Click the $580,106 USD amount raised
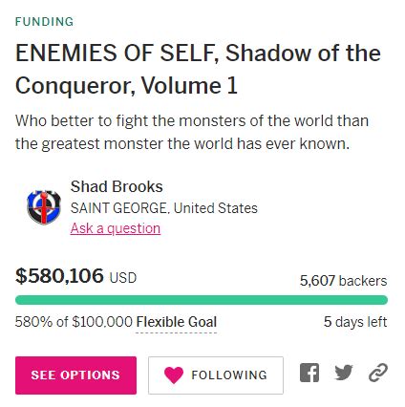 coord(75,276)
